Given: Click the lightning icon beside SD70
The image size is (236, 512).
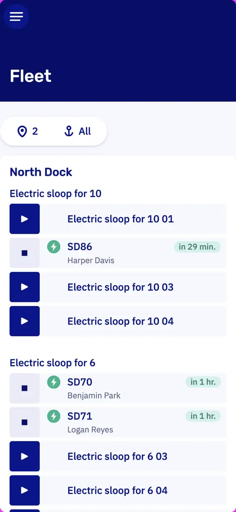Looking at the screenshot, I should pos(54,382).
